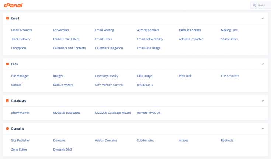Open the Backup link
This screenshot has width=271, height=159.
pos(16,85)
